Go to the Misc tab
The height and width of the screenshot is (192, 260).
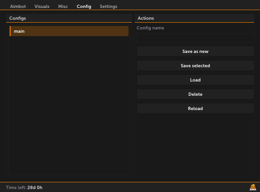pyautogui.click(x=63, y=6)
